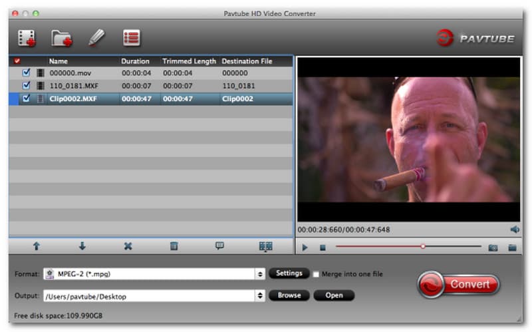532x332 pixels.
Task: Click the Add Video file icon
Action: click(x=27, y=38)
